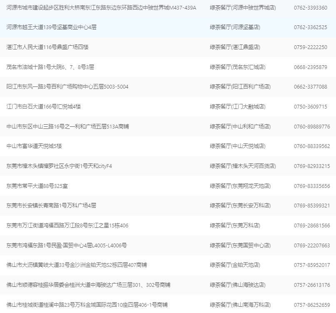Select address 河源市城市建设起步区胜利大桥南东江东路东边东环路西边中骏世界城M437-439A

[101, 8]
